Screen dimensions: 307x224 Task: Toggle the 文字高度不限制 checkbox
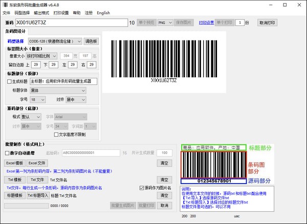(x=56, y=135)
